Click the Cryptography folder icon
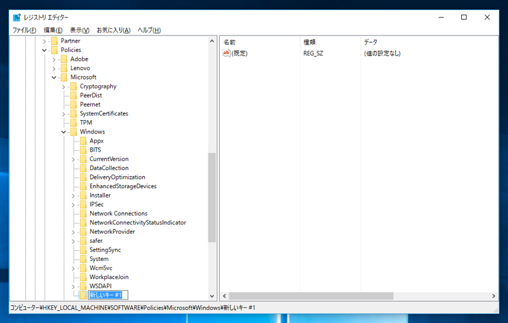The width and height of the screenshot is (508, 323). click(x=74, y=86)
